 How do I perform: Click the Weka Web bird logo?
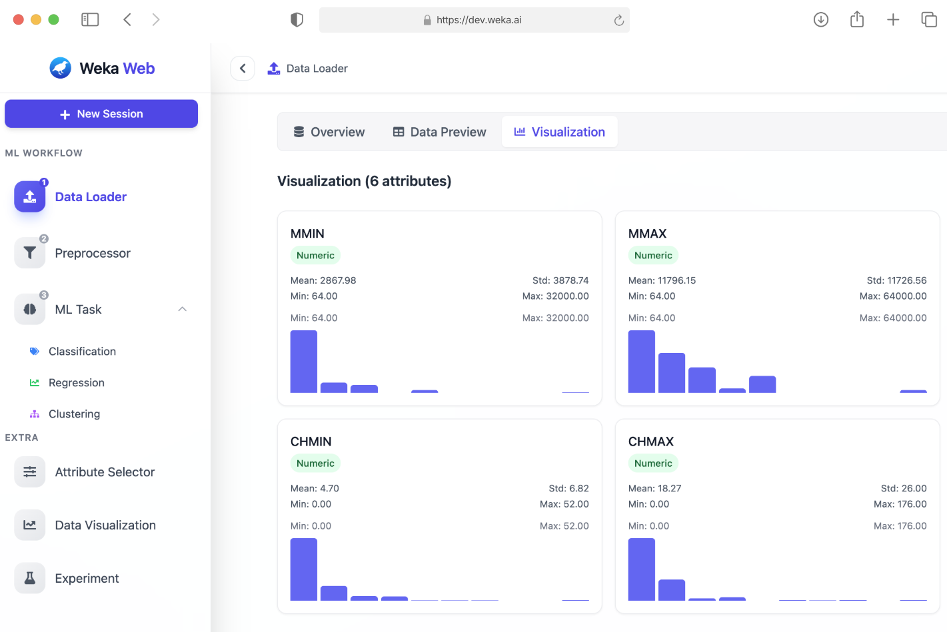(x=61, y=68)
